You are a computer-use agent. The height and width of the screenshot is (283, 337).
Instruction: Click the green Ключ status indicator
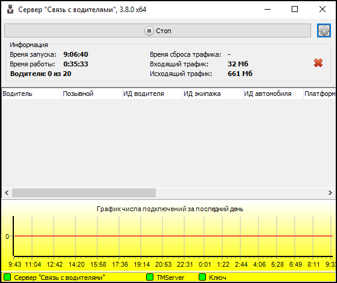tap(202, 277)
